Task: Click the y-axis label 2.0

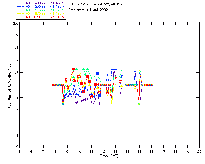Action: pyautogui.click(x=16, y=23)
